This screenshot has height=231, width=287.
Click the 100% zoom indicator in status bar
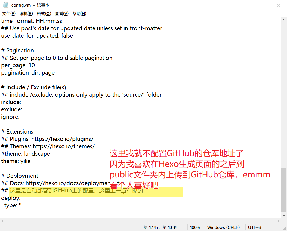point(195,227)
